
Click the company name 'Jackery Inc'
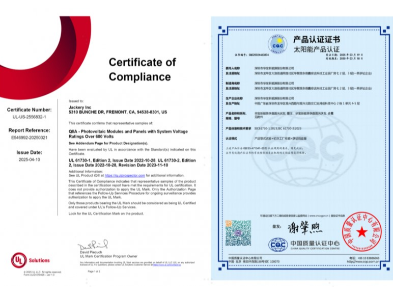(x=80, y=108)
